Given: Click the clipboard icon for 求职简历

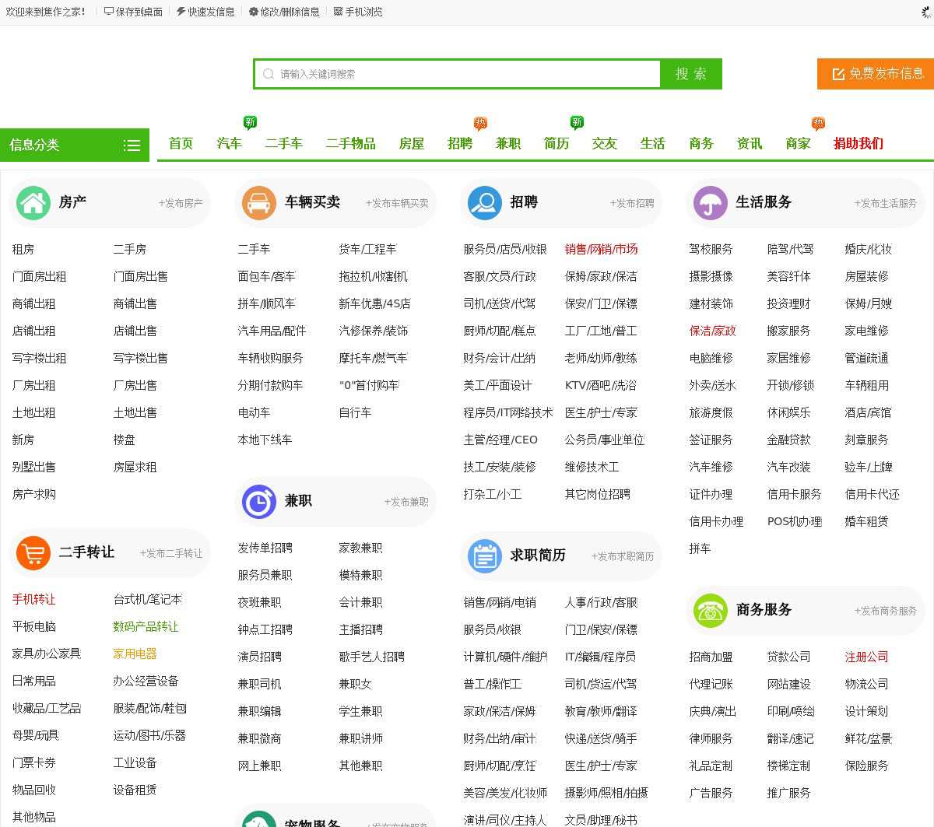Looking at the screenshot, I should [485, 556].
